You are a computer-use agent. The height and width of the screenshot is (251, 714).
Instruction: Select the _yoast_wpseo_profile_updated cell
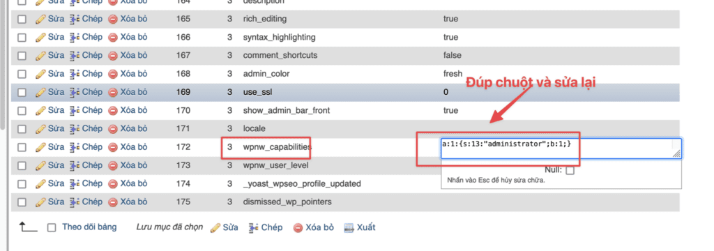click(302, 183)
